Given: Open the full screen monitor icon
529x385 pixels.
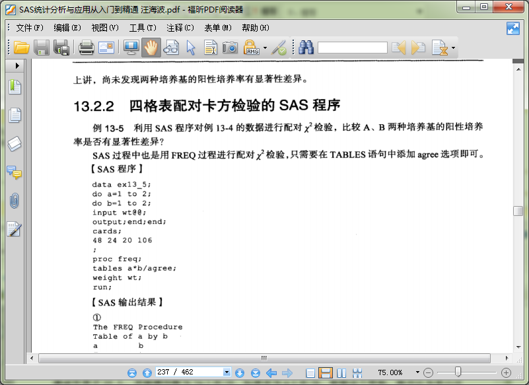Looking at the screenshot, I should [x=131, y=48].
